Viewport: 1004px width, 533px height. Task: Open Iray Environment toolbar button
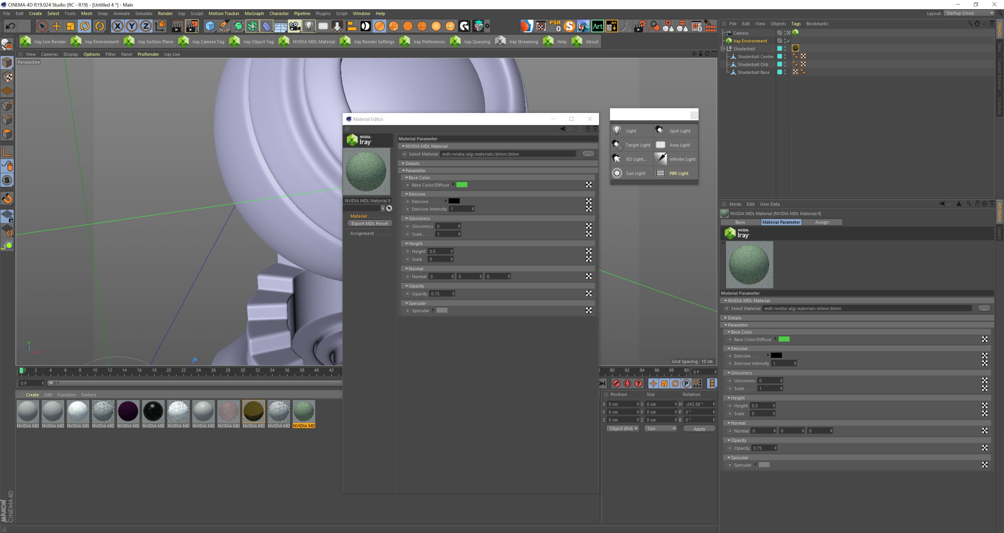click(95, 41)
